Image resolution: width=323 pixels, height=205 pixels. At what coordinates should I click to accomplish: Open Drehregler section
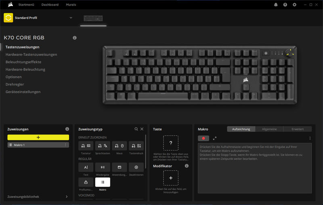tap(15, 84)
